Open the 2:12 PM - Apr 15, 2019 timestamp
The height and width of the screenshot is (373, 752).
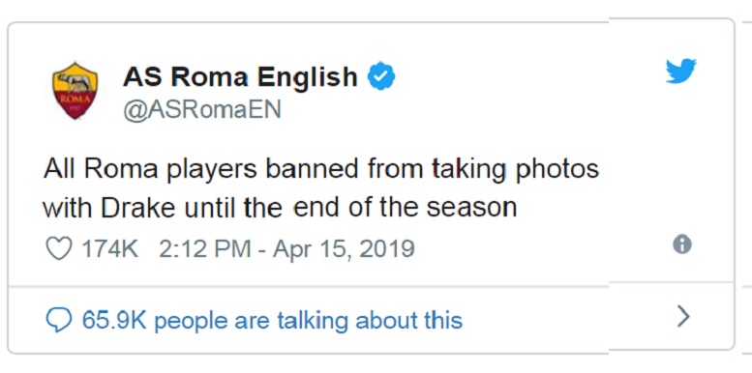tap(286, 249)
